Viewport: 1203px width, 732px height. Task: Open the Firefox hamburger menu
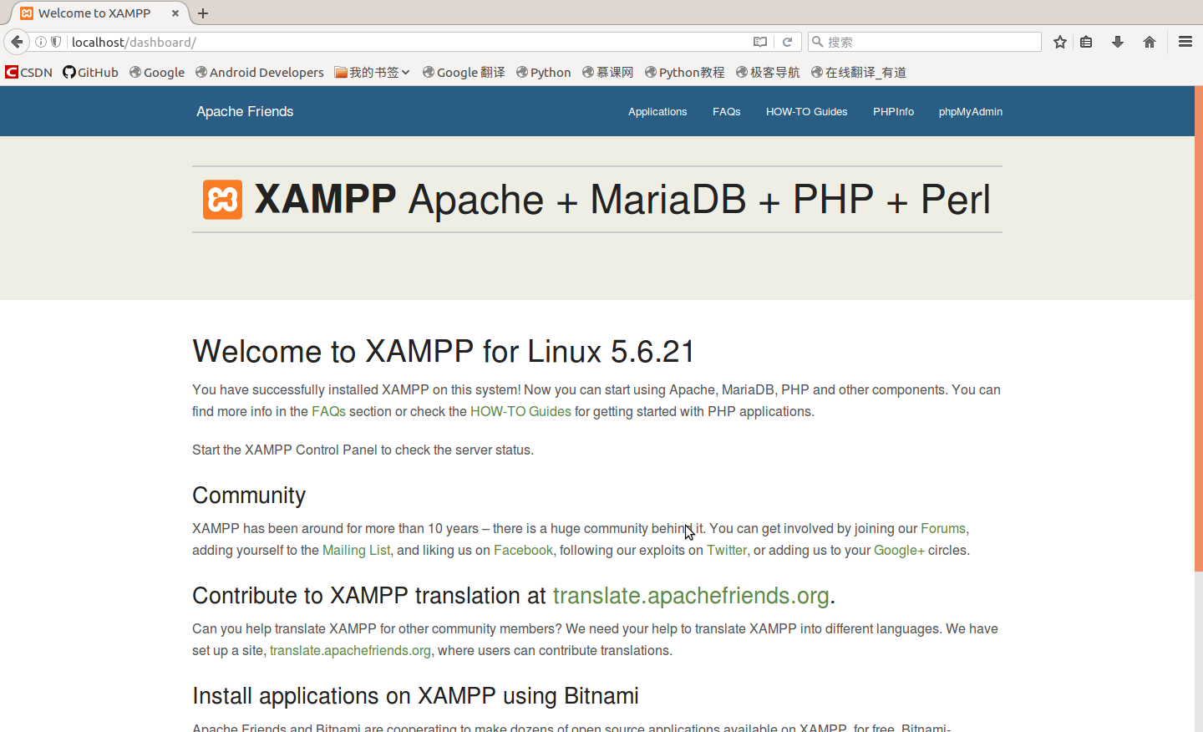(x=1185, y=42)
